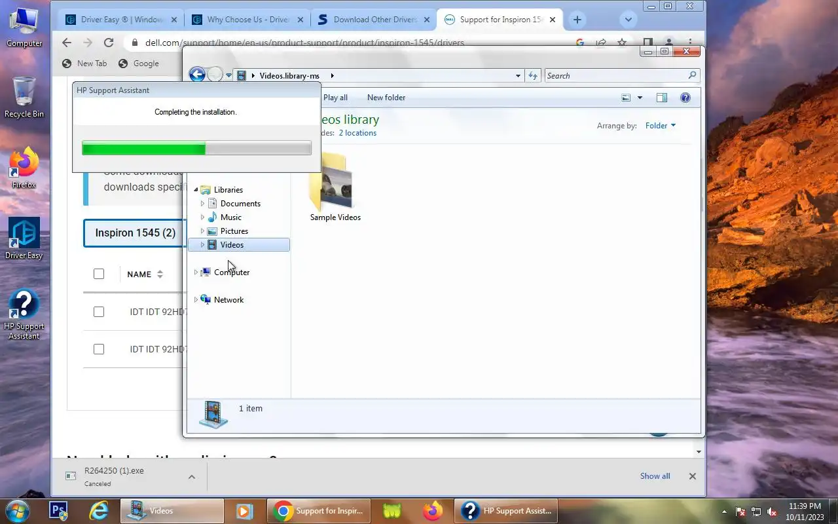
Task: Open the Arrange by Folder dropdown
Action: pos(661,126)
